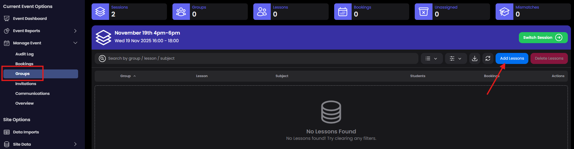
Task: Open Communications page
Action: (x=32, y=94)
